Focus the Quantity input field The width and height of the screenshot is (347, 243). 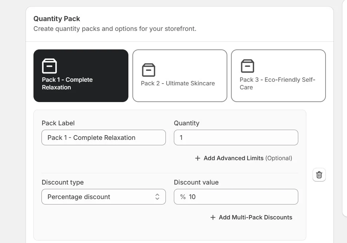[236, 137]
